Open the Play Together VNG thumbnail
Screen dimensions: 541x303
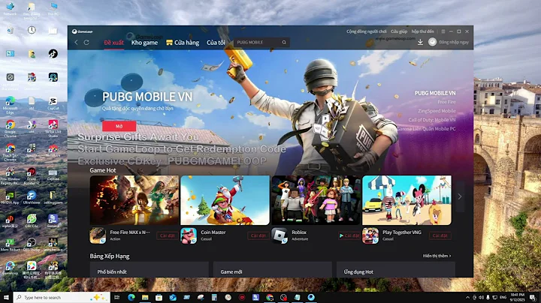(407, 200)
